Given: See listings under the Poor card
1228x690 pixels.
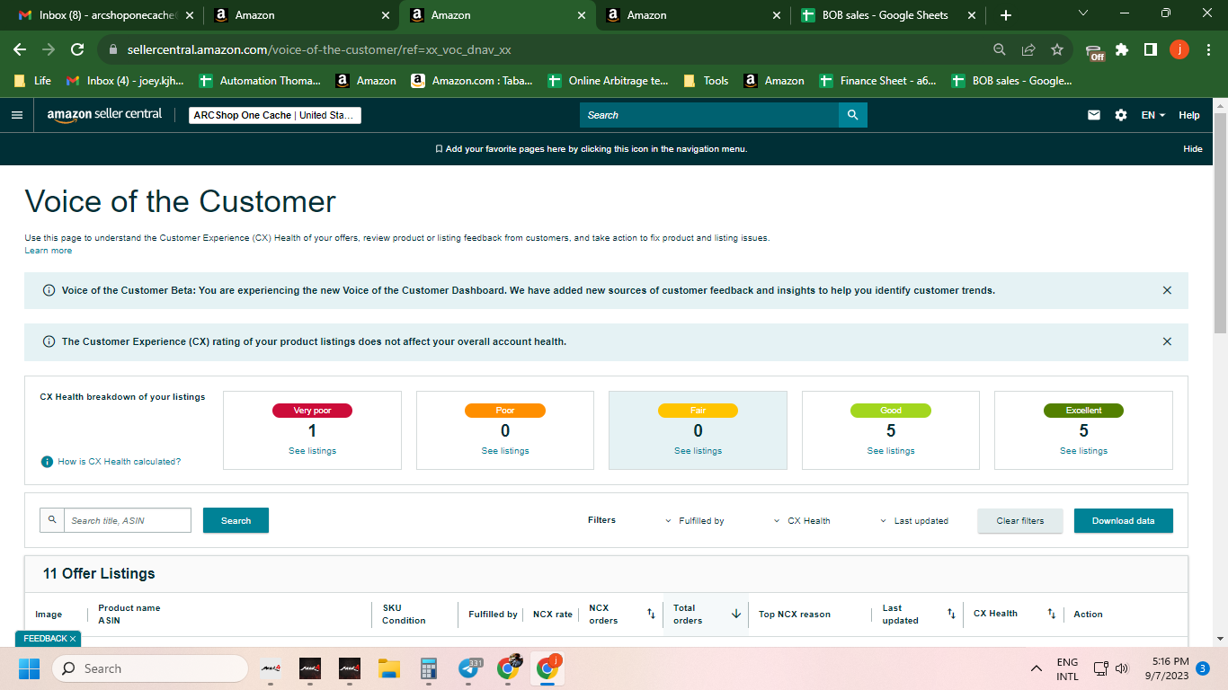Looking at the screenshot, I should coord(505,451).
